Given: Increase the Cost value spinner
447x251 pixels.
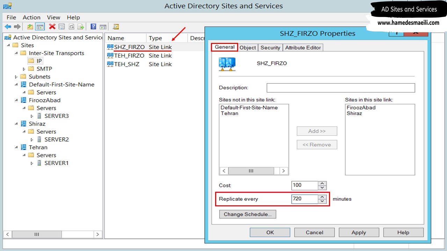Looking at the screenshot, I should pyautogui.click(x=323, y=183).
